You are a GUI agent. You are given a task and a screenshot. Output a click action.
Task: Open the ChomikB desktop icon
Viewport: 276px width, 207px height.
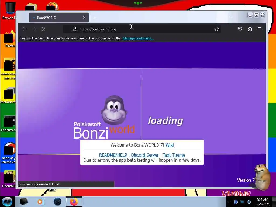coord(9,179)
